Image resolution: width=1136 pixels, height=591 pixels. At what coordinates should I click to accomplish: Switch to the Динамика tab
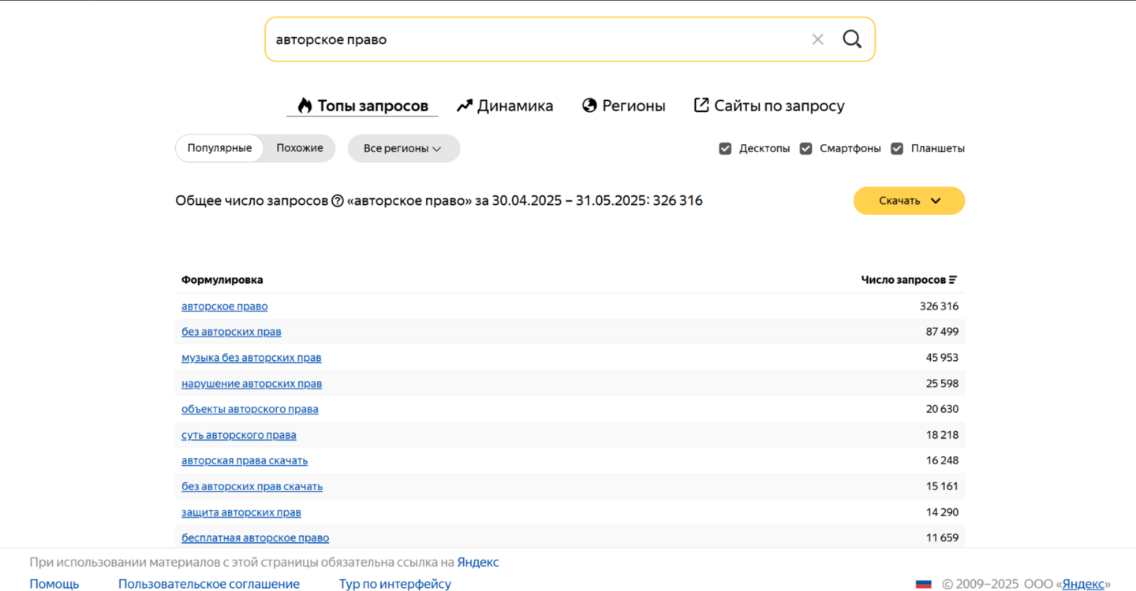click(505, 106)
